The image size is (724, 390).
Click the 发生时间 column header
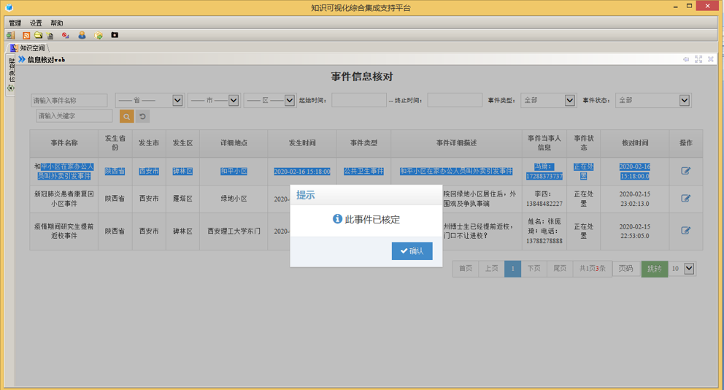point(302,143)
